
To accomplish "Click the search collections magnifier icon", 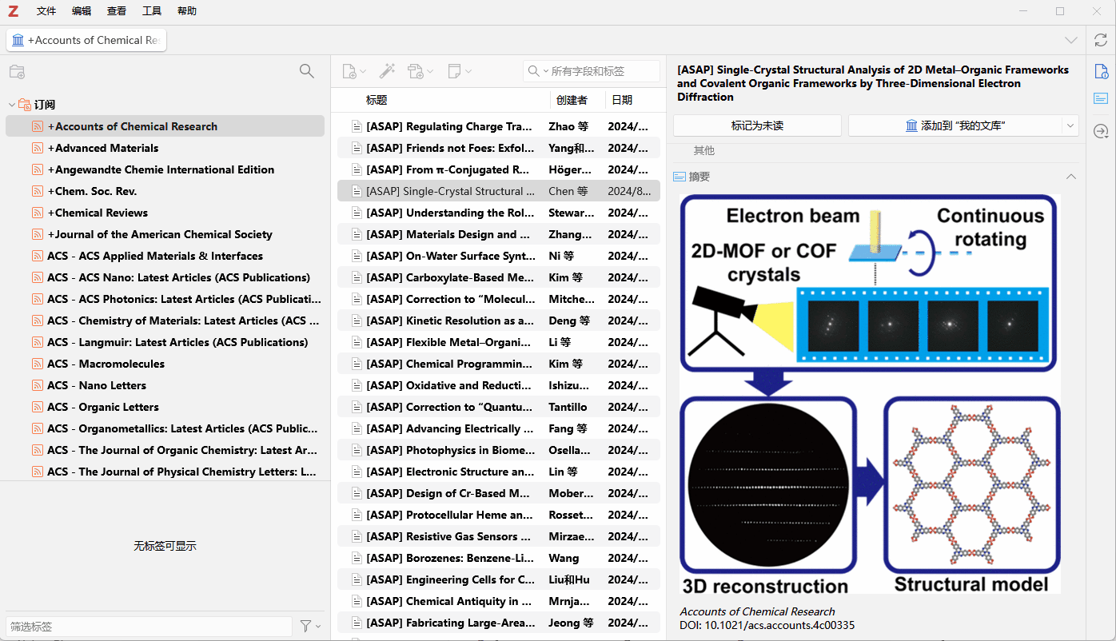I will [306, 71].
